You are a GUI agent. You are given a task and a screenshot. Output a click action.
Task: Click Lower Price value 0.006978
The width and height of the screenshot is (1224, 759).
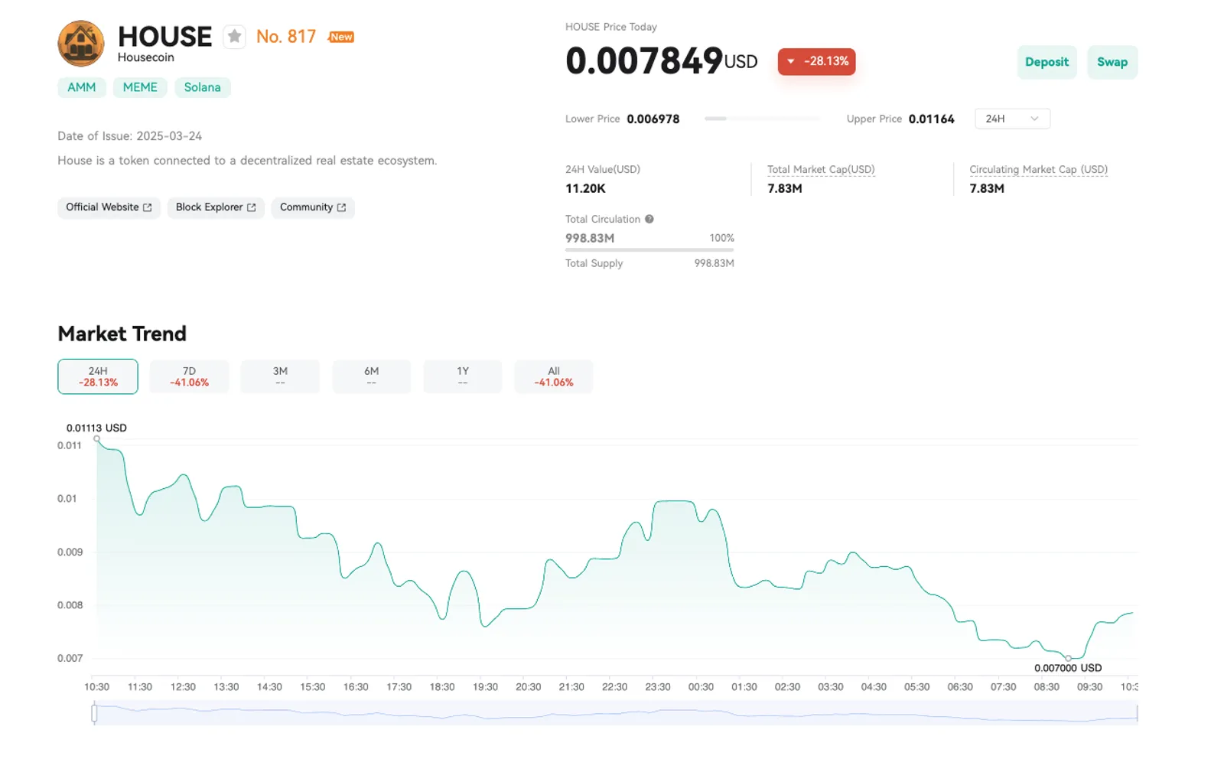click(653, 119)
